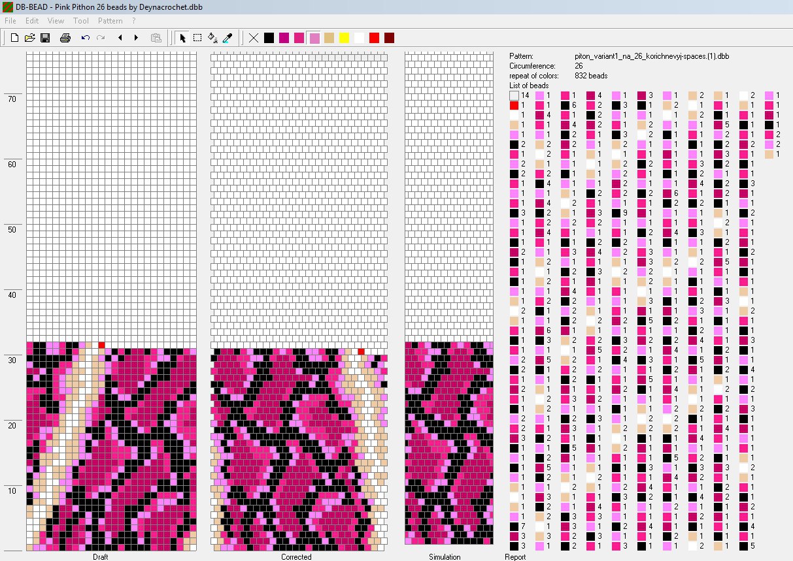This screenshot has height=561, width=793.
Task: Open a pattern with the folder icon
Action: [29, 38]
